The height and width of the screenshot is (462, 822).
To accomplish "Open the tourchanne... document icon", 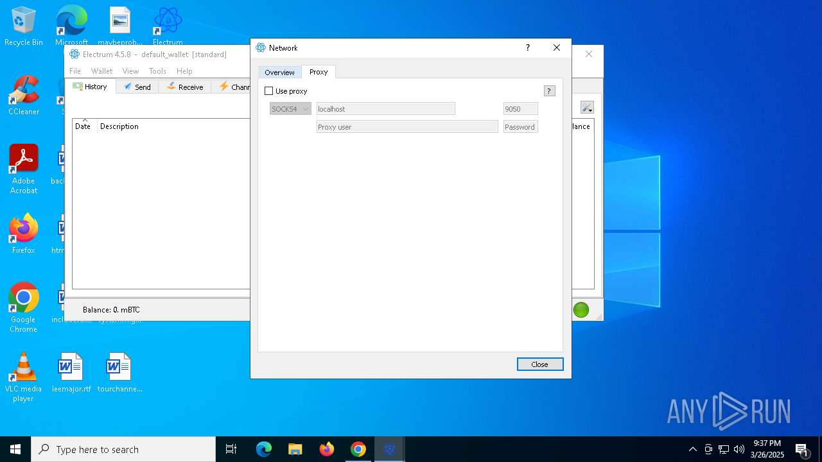I will click(x=119, y=372).
